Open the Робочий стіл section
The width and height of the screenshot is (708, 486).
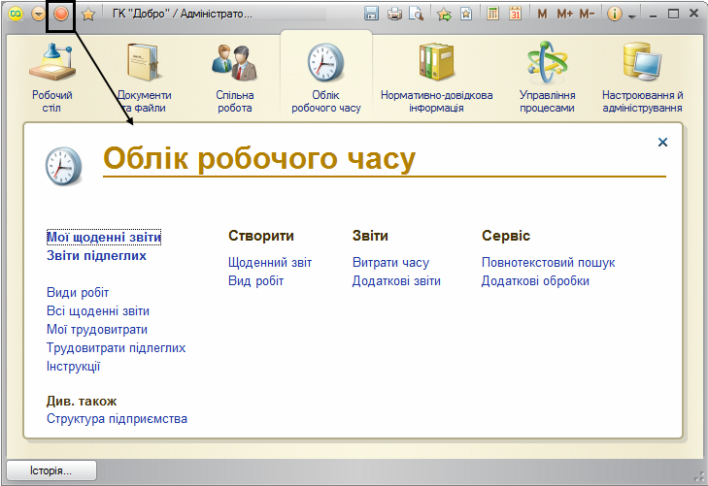[x=51, y=78]
